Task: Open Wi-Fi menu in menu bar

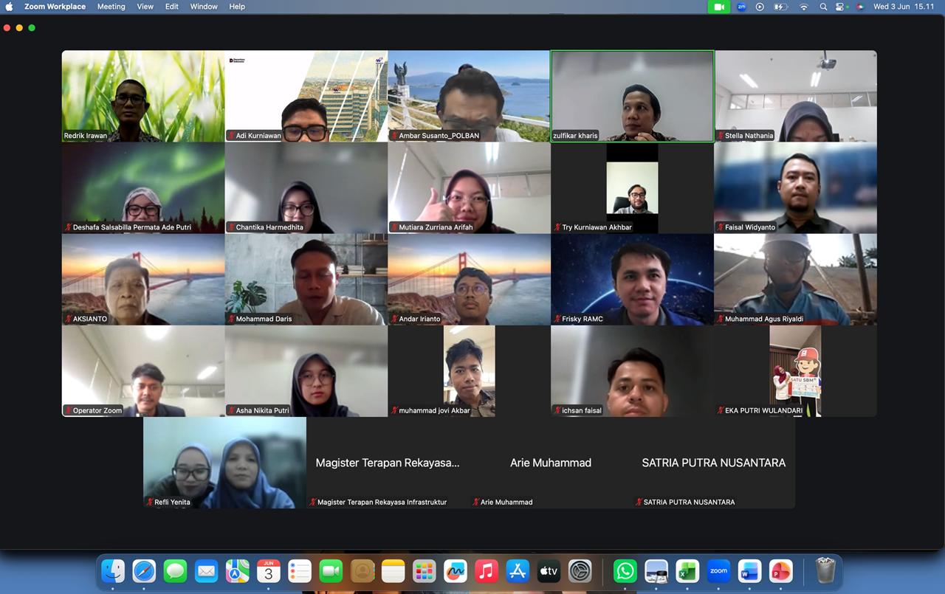Action: [x=804, y=7]
